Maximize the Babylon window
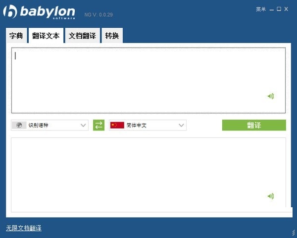The width and height of the screenshot is (297, 238). (279, 9)
